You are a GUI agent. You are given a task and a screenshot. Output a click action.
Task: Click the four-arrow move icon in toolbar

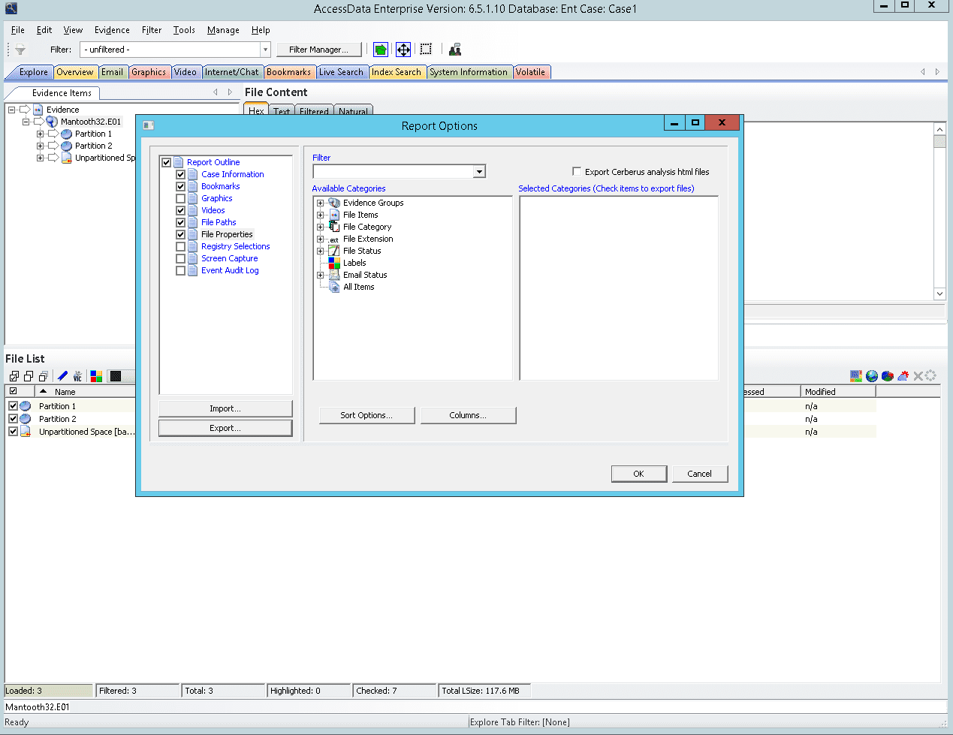click(403, 50)
